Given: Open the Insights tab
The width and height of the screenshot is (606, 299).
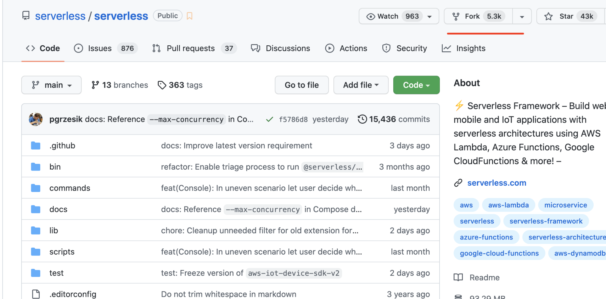Looking at the screenshot, I should tap(464, 48).
